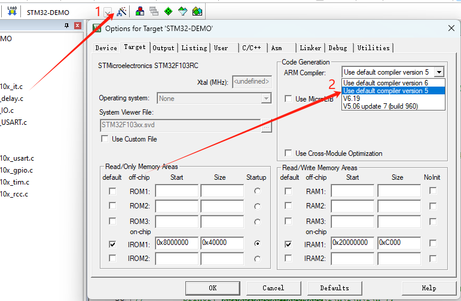
Task: Select the 10x_rcc.c file in project tree
Action: tap(14, 194)
